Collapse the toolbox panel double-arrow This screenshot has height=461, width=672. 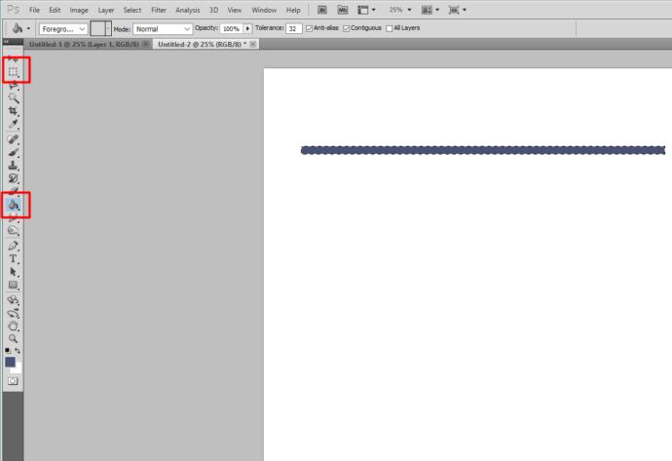[6, 42]
